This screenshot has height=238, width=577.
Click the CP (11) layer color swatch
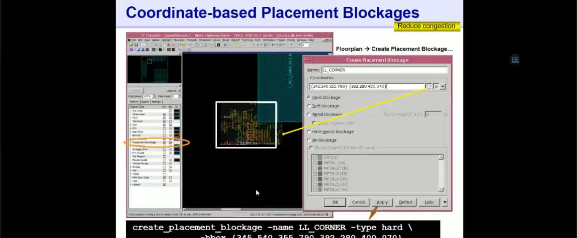[x=320, y=157]
